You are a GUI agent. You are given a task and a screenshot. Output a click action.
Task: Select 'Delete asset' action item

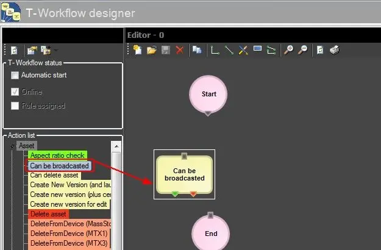pyautogui.click(x=48, y=214)
